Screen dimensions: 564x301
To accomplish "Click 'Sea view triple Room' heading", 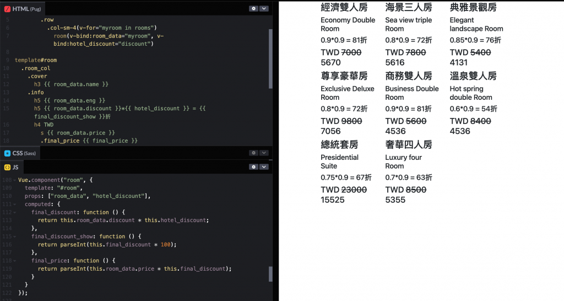I will click(x=409, y=24).
